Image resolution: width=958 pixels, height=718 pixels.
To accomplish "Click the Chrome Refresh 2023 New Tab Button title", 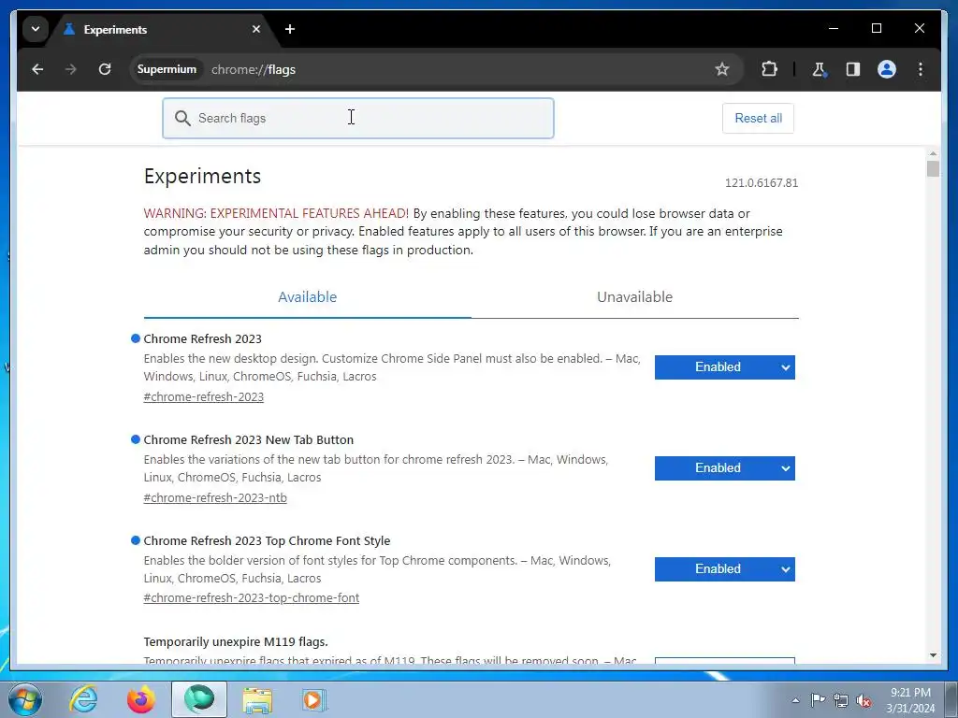I will pos(248,440).
